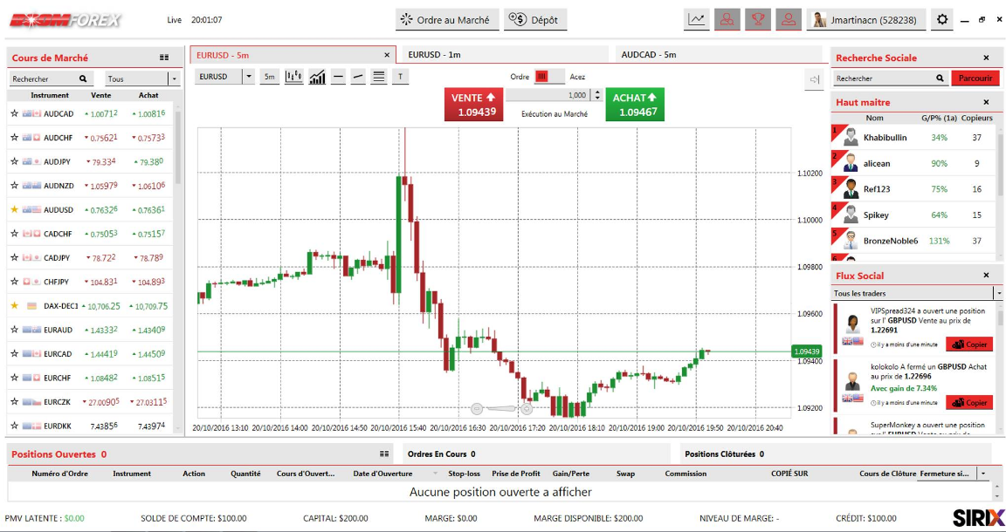Favorite the AUDCAD instrument star
The height and width of the screenshot is (532, 1006).
(x=14, y=113)
